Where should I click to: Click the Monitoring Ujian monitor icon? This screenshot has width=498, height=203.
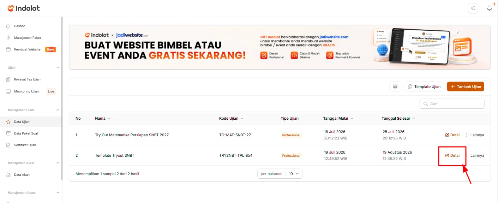tap(8, 91)
